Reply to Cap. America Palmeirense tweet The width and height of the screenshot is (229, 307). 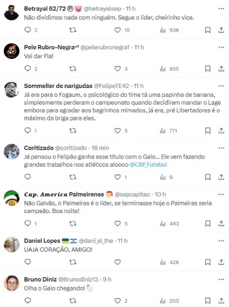coord(28,223)
